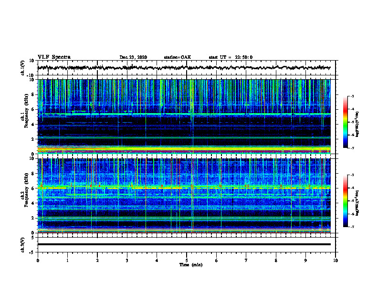Image resolution: width=378 pixels, height=292 pixels.
Task: Click the '2' kHz tick on ch.1 frequency axis
Action: pyautogui.click(x=33, y=139)
